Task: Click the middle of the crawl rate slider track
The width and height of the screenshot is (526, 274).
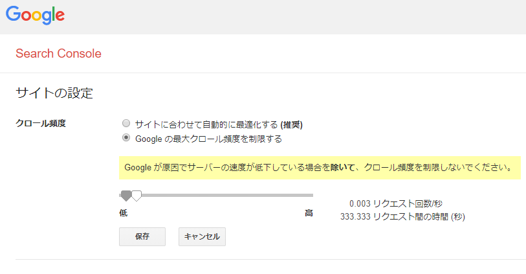Action: pos(216,195)
